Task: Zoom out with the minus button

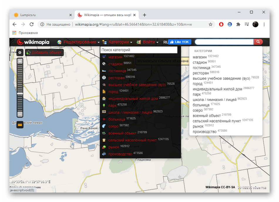Action: coord(20,114)
